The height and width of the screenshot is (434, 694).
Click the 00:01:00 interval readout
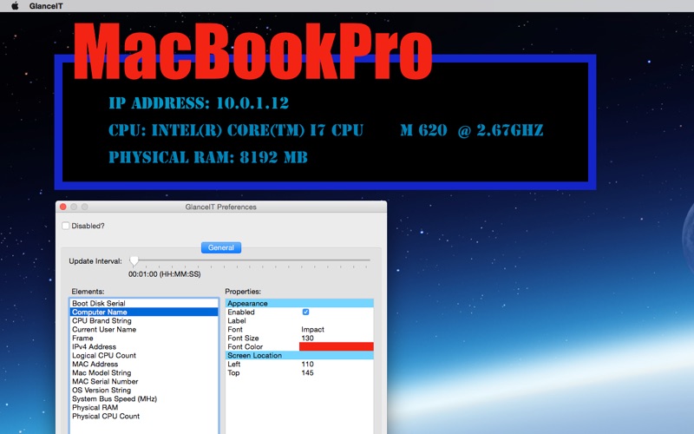click(x=165, y=274)
